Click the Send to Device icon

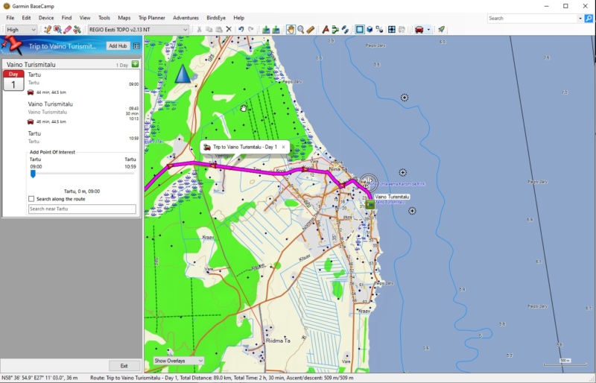click(x=266, y=30)
